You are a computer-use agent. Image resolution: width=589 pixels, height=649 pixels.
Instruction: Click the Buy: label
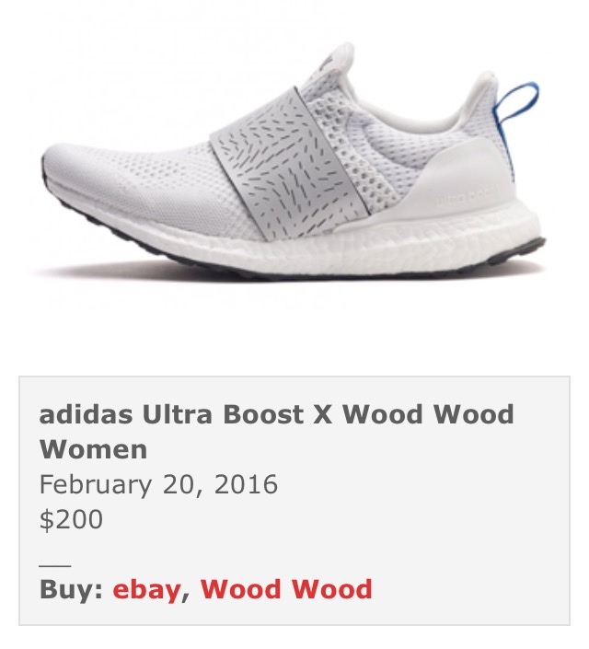(71, 589)
